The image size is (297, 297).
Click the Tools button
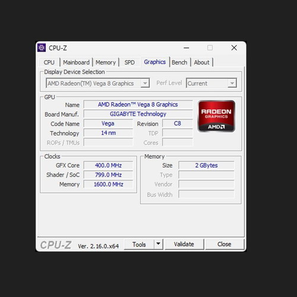tap(139, 244)
